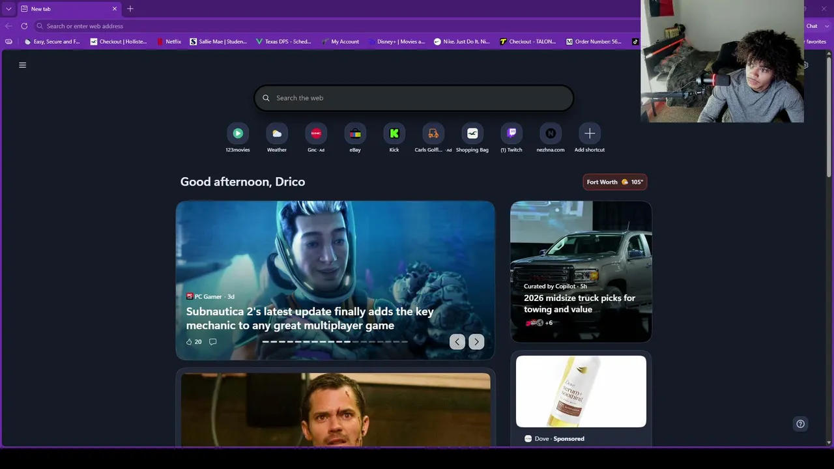
Task: Open the Nike. Just Do It bookmark
Action: pos(462,42)
